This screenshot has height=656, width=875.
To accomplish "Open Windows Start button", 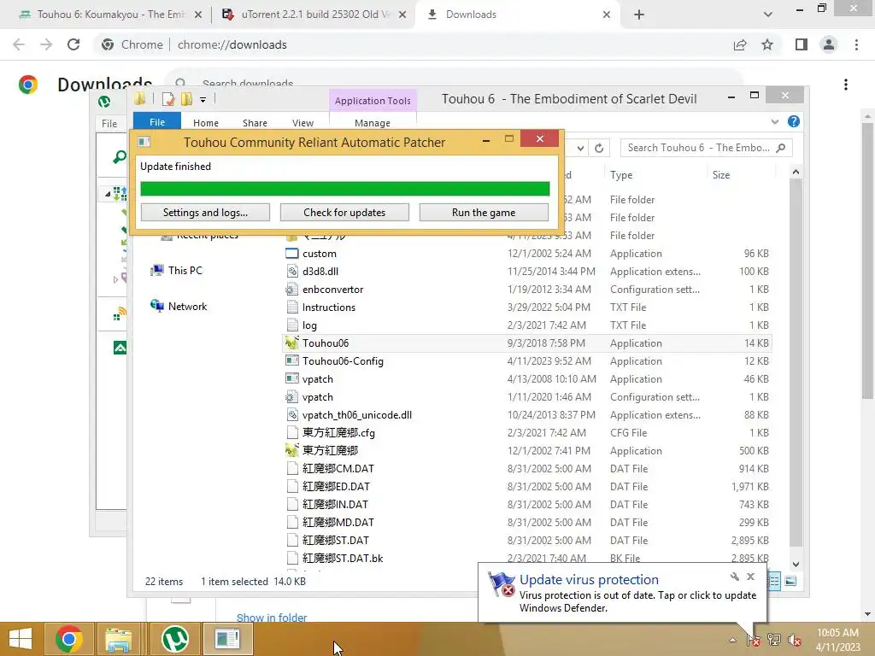I will coord(21,639).
